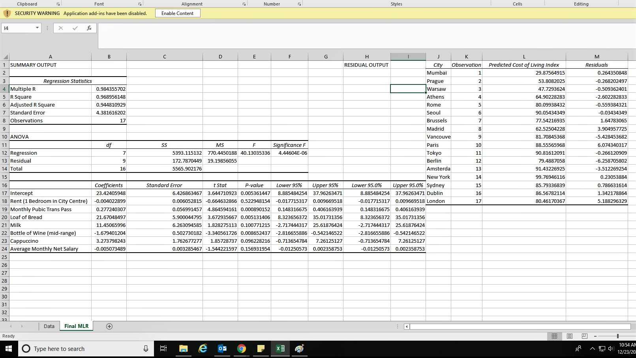Click the horizontal scrollbar left arrow
The image size is (636, 358).
pos(407,326)
